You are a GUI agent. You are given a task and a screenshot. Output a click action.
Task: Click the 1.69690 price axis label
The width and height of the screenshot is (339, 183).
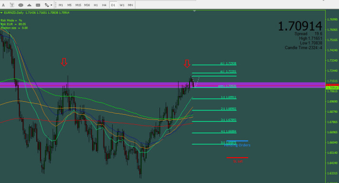pyautogui.click(x=332, y=101)
